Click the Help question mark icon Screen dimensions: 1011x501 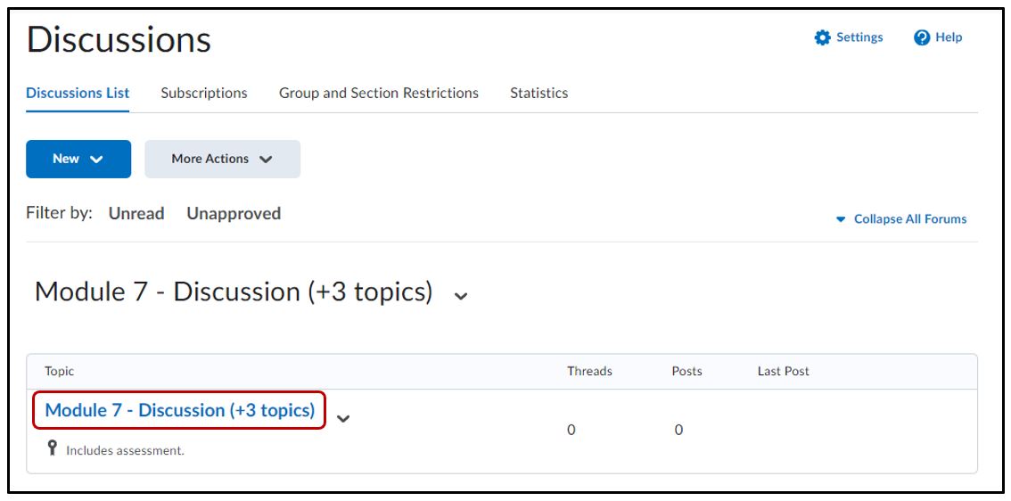coord(922,37)
